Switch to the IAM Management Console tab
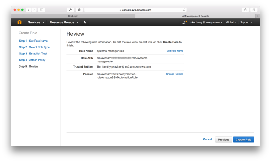This screenshot has width=271, height=162. [x=195, y=16]
